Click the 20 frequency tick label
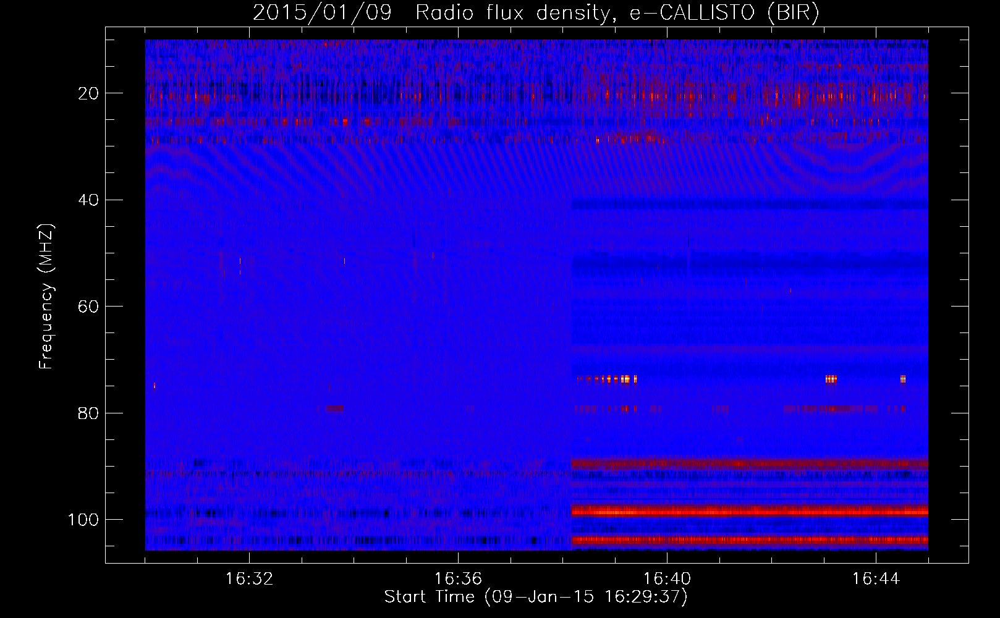This screenshot has height=618, width=1000. point(89,93)
